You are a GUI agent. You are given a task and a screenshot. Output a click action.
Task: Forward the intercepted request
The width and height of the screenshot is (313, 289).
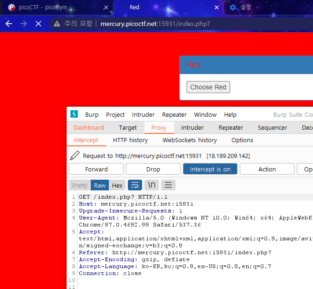coord(96,169)
